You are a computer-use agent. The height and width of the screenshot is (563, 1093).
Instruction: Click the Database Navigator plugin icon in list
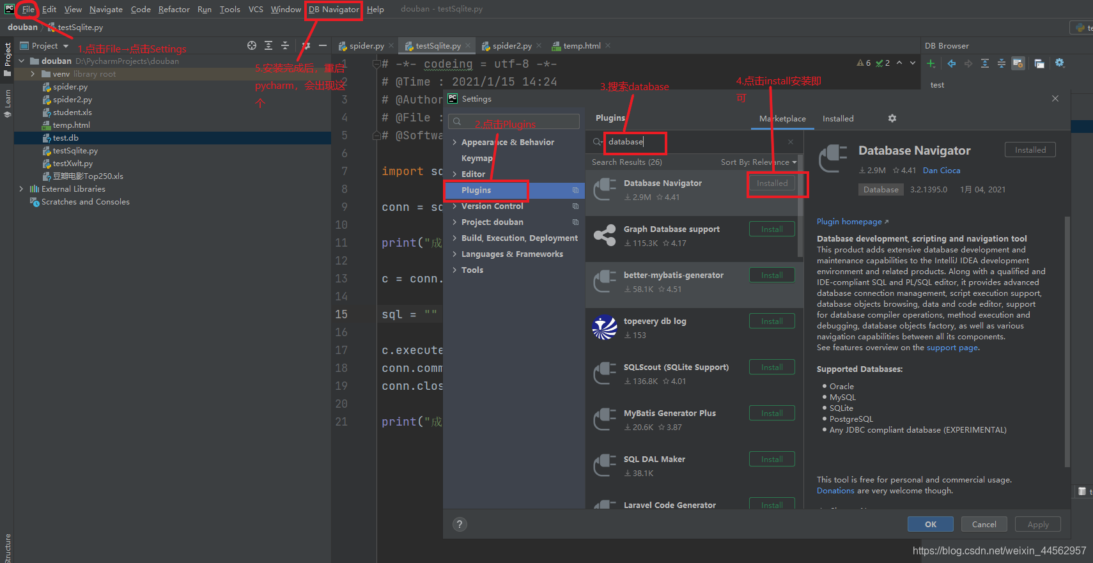point(605,190)
